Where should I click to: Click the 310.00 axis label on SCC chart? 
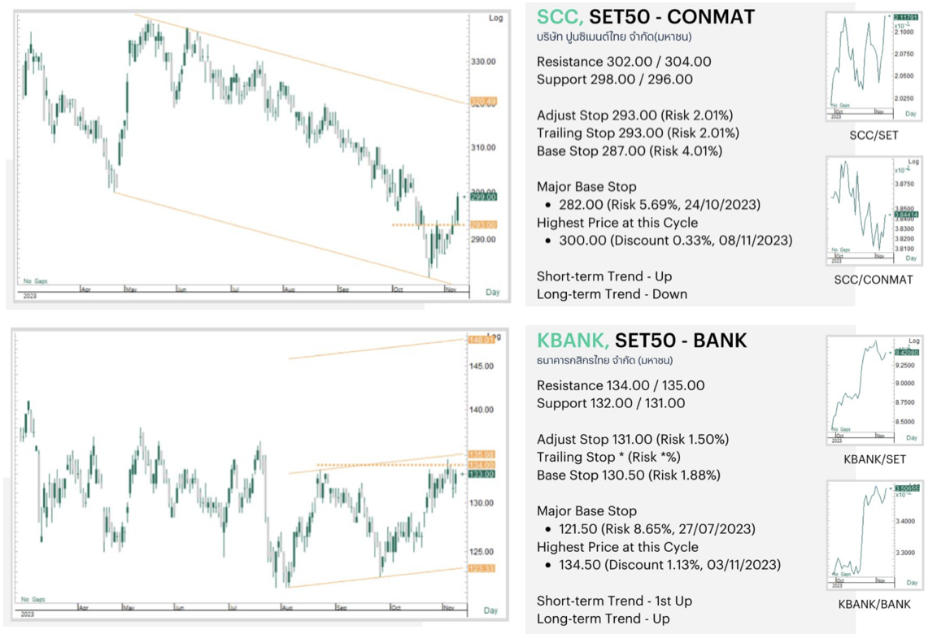pos(483,147)
